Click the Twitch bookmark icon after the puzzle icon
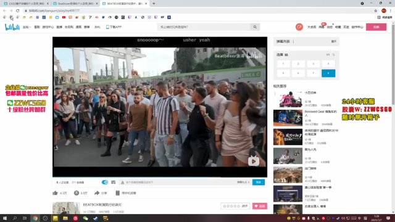The image size is (395, 222). 130,17
